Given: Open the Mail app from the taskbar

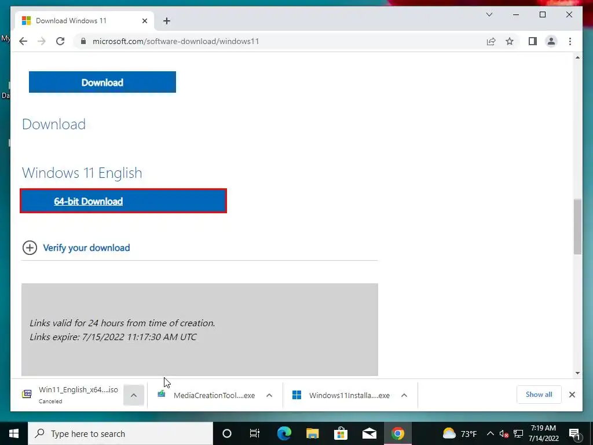Looking at the screenshot, I should coord(369,433).
